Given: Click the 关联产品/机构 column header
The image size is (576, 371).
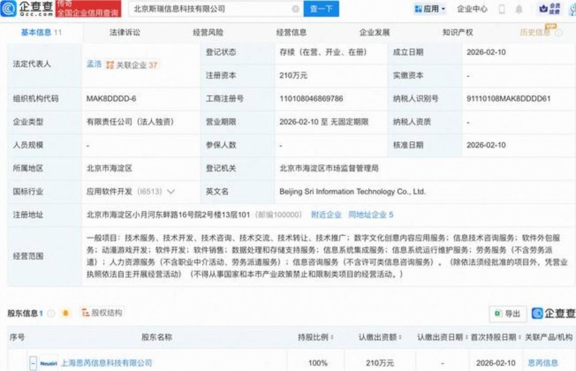Looking at the screenshot, I should pyautogui.click(x=549, y=337).
